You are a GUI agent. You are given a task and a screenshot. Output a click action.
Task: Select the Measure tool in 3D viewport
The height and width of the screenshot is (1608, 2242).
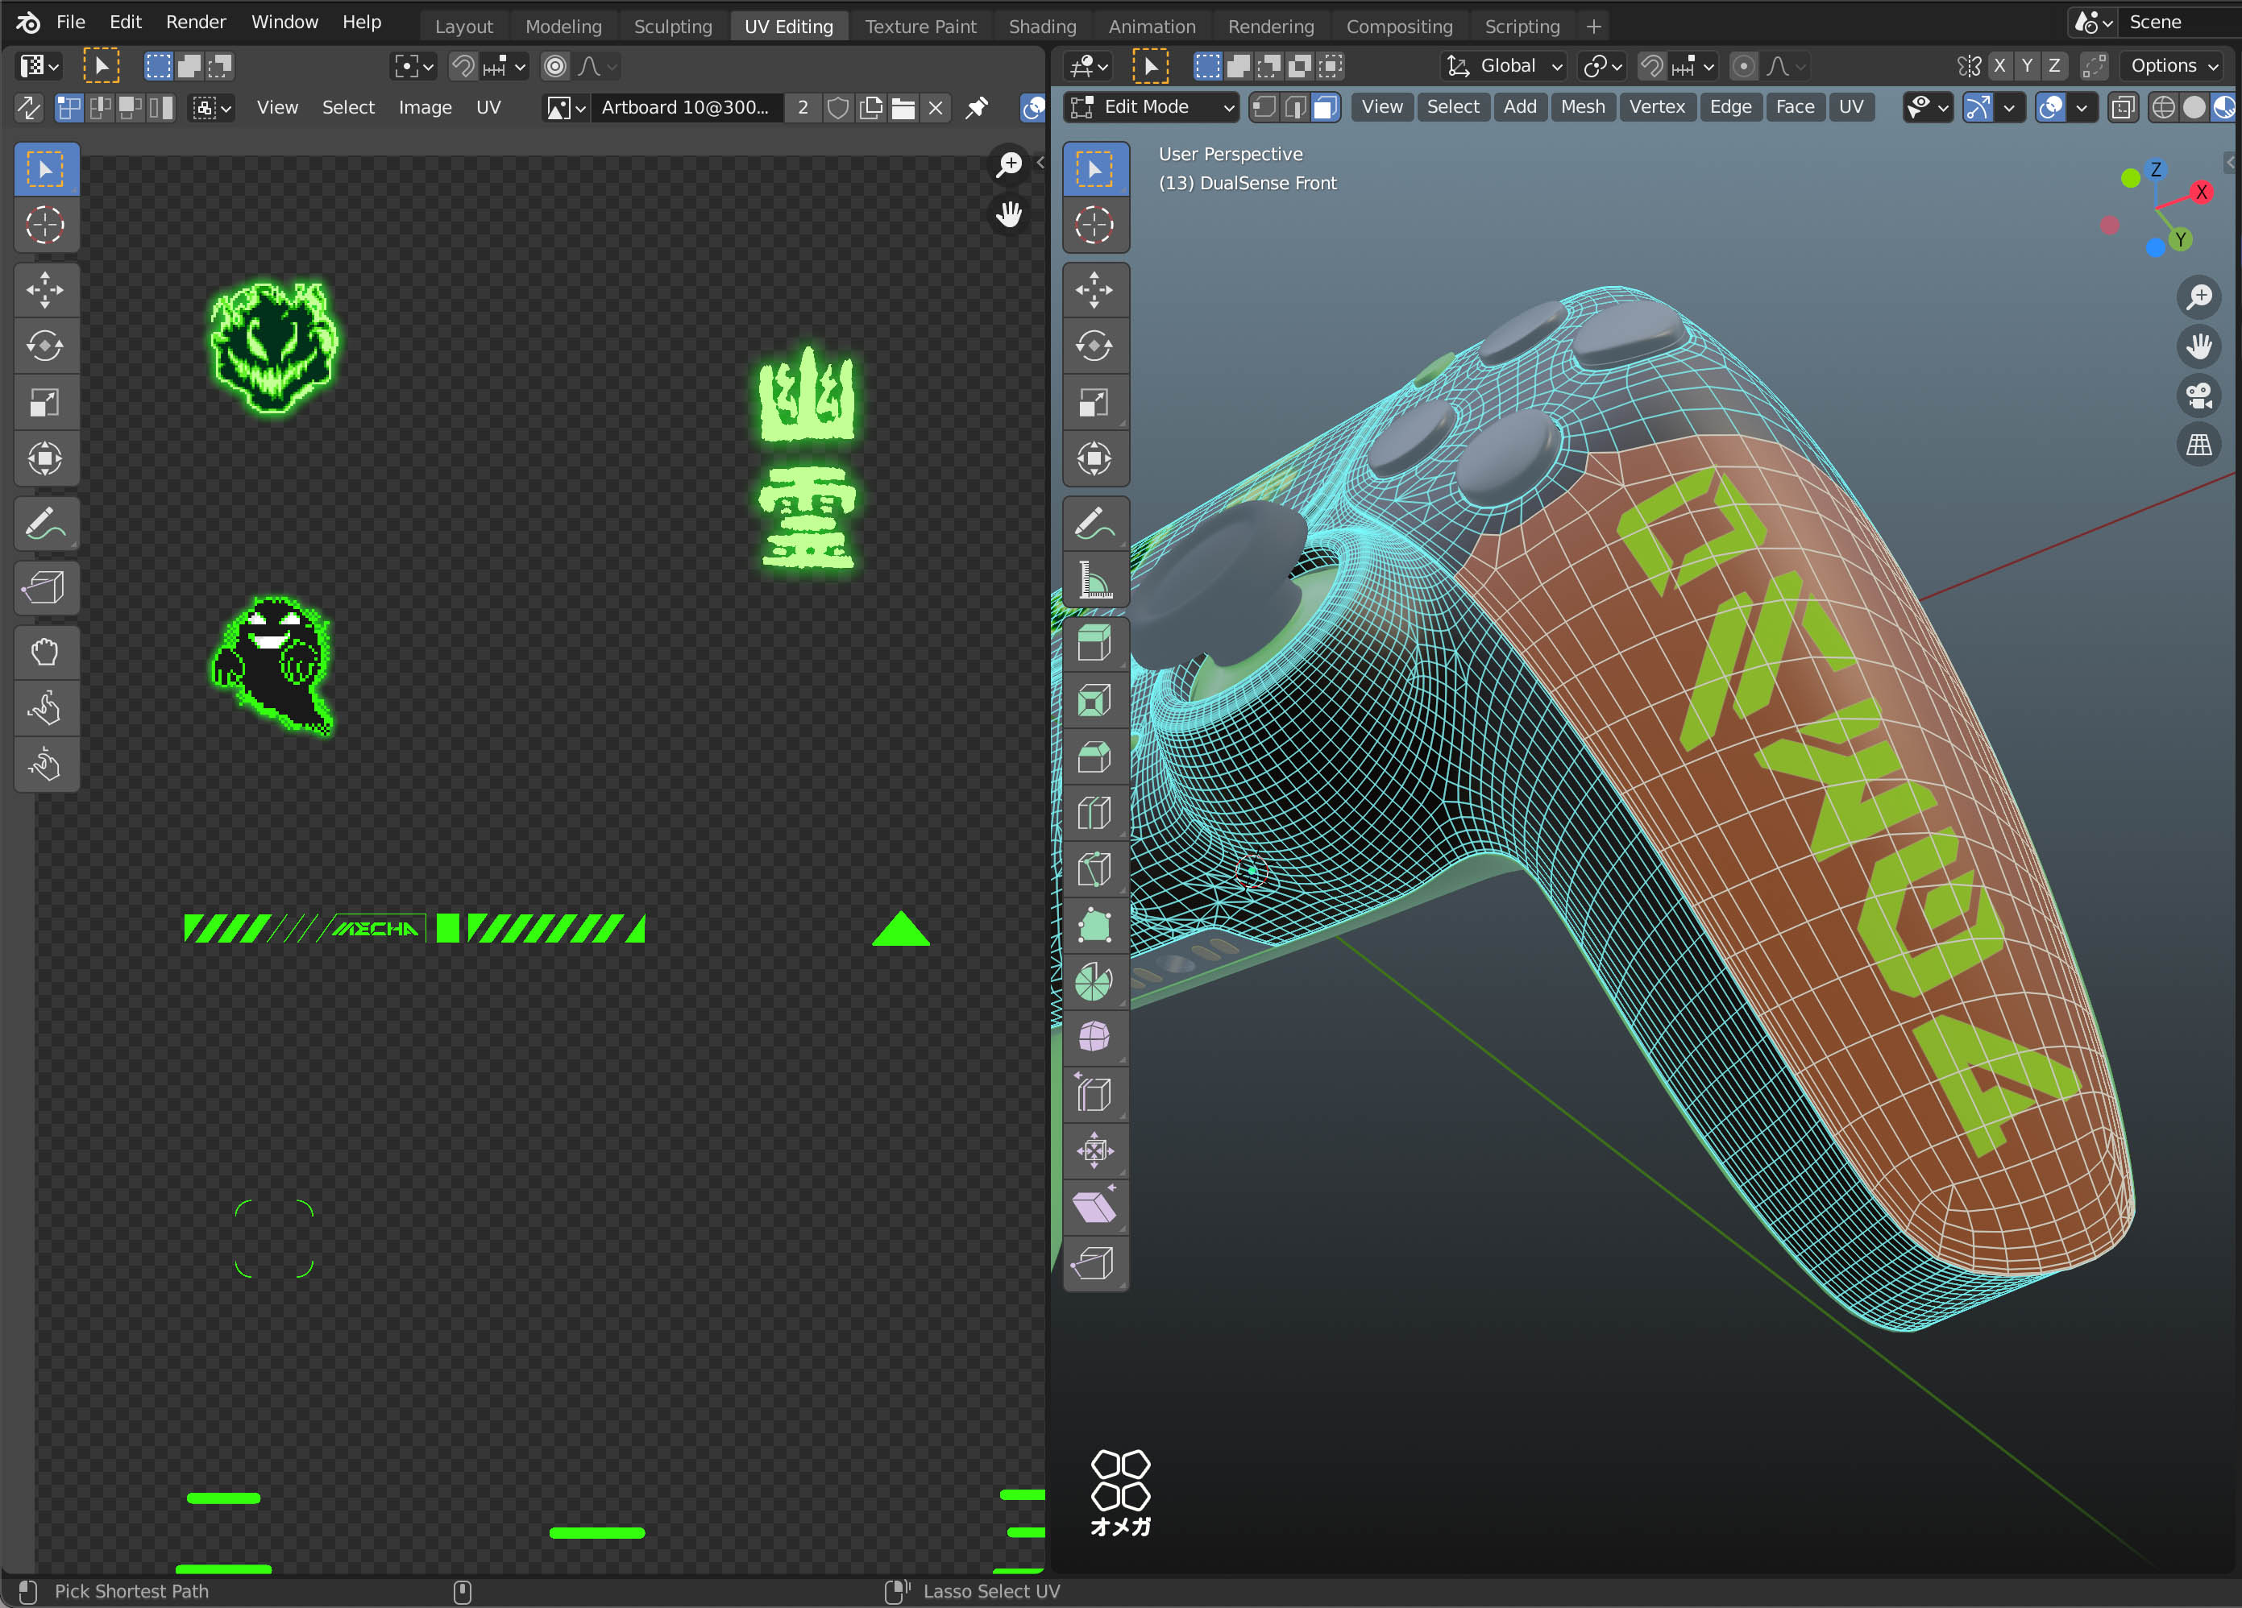click(1094, 579)
